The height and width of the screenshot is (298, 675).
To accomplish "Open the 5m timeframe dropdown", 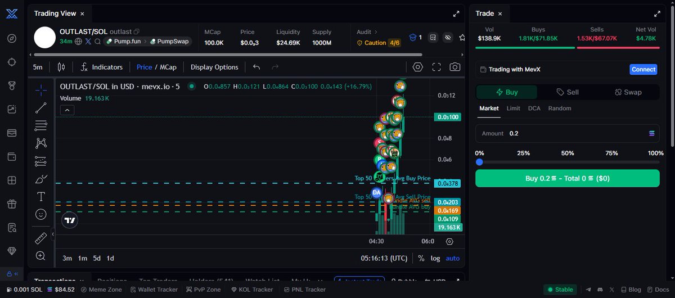I will click(x=38, y=67).
